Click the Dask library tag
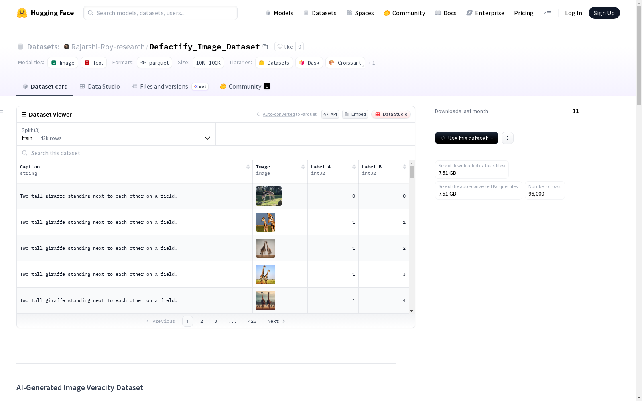 (x=309, y=63)
